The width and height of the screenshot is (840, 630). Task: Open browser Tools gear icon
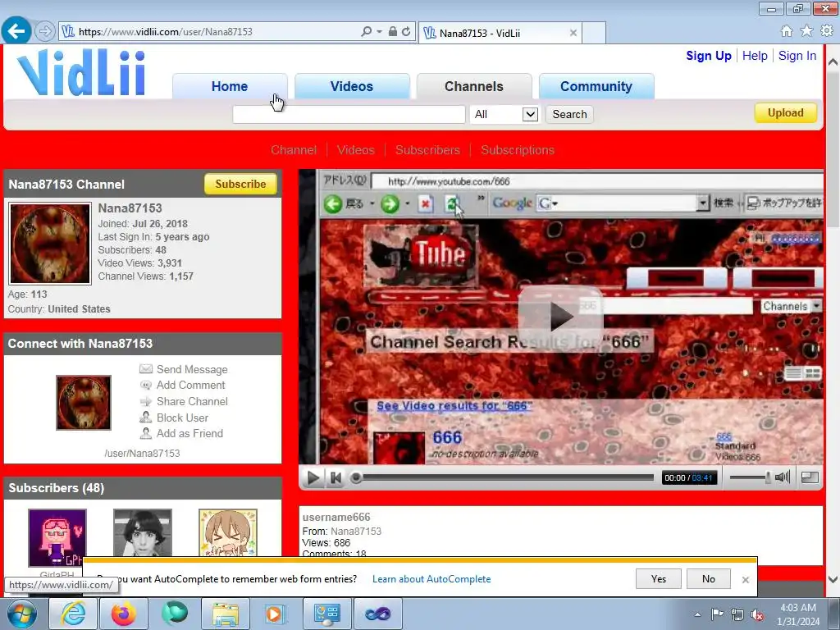click(827, 31)
